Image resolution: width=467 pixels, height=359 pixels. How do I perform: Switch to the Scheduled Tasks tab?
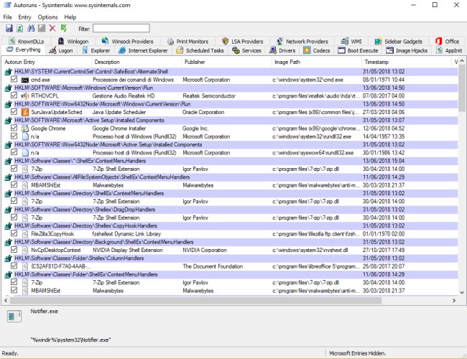point(200,50)
